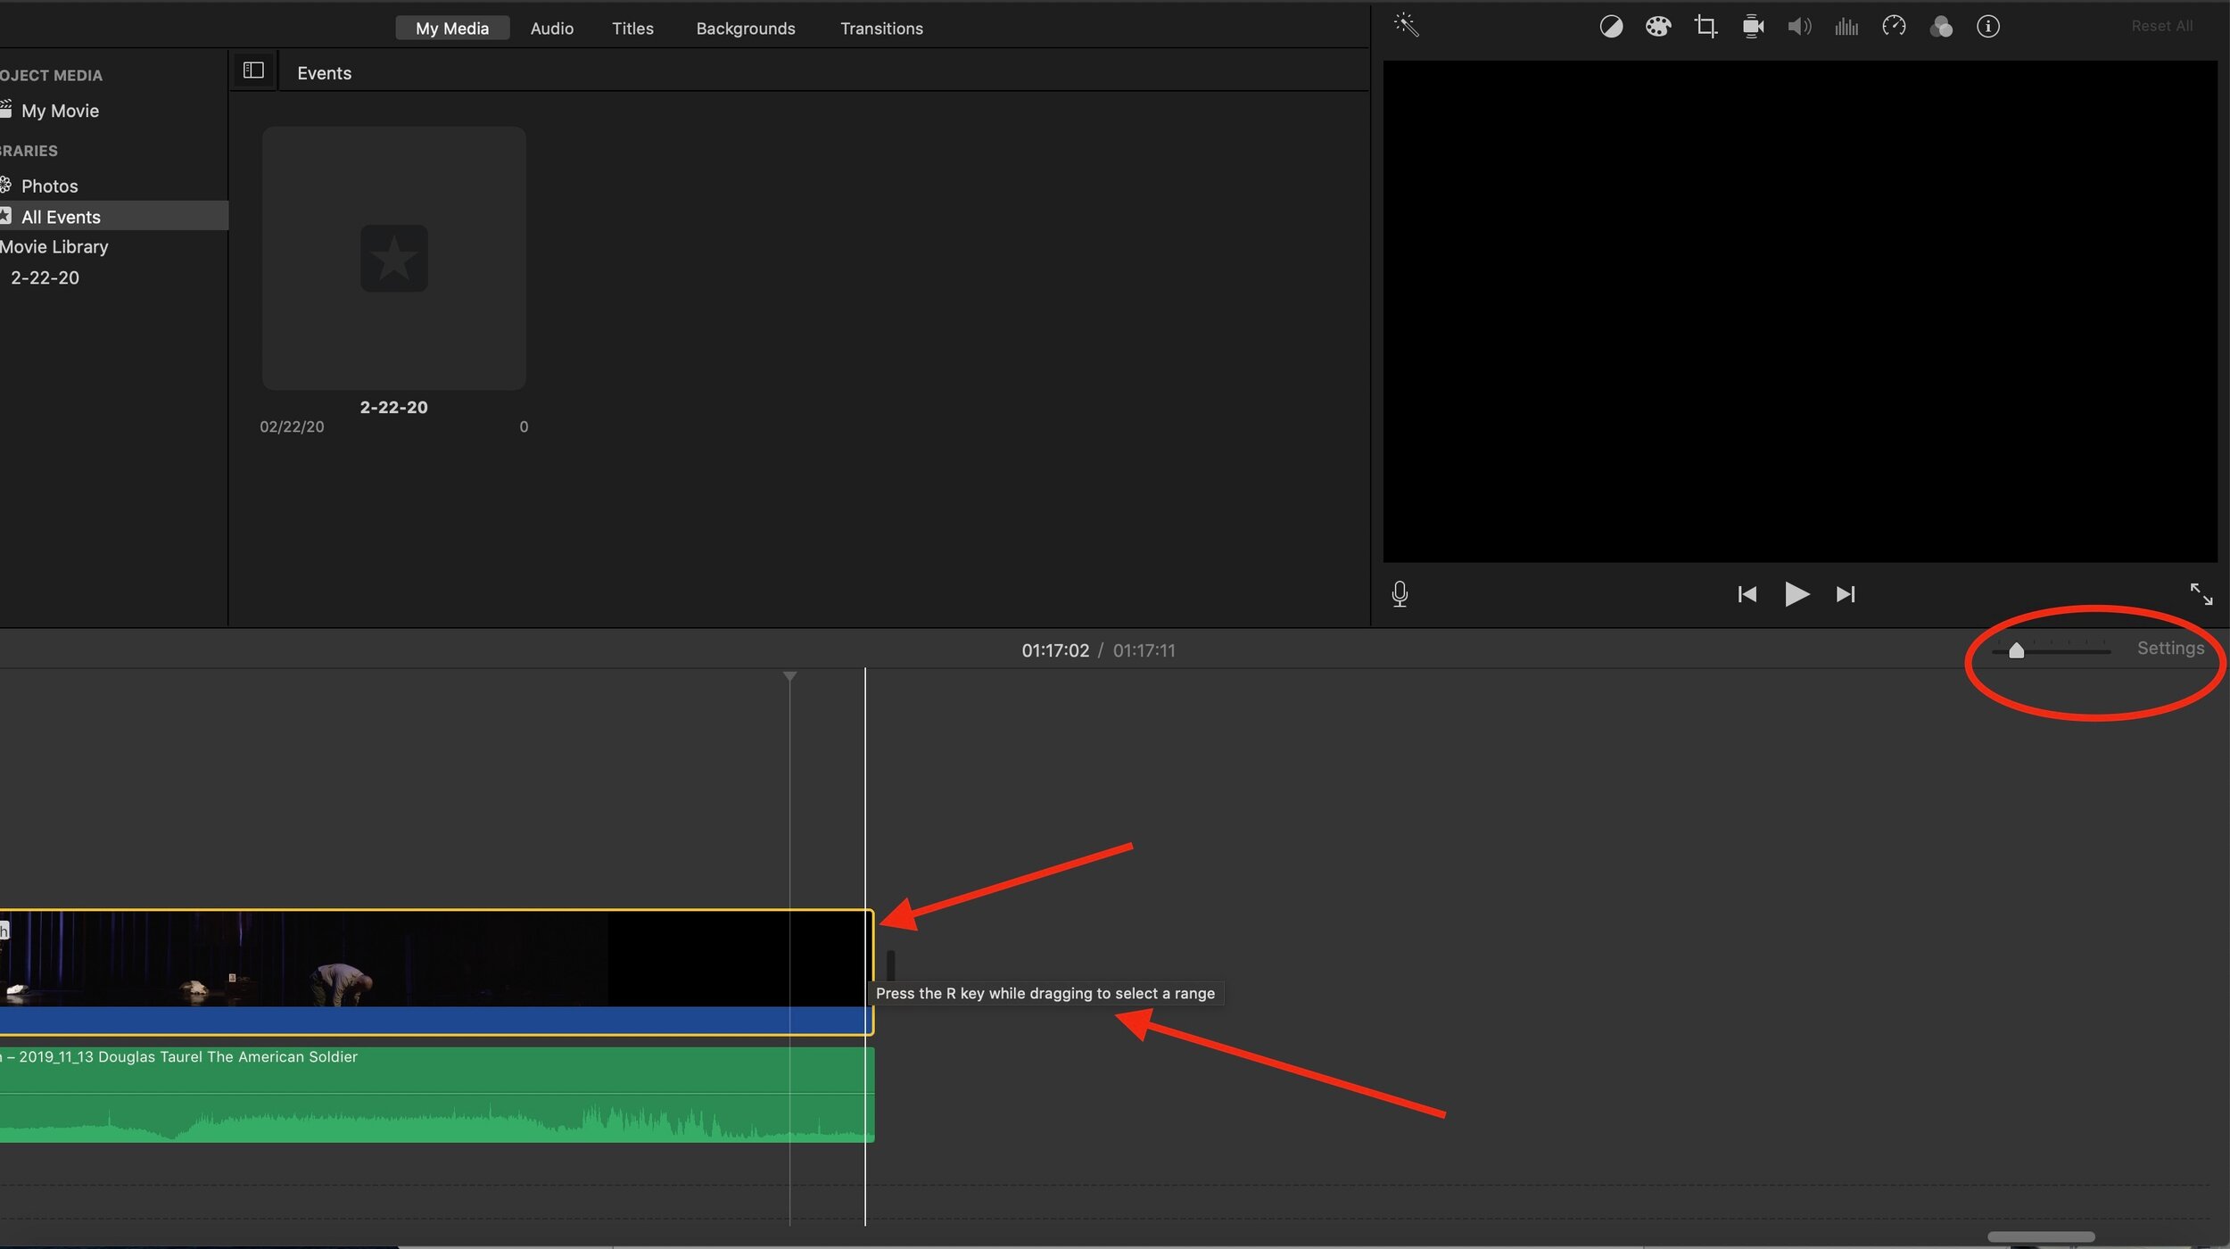The width and height of the screenshot is (2230, 1249).
Task: Click the 2-22-20 event title label
Action: click(x=393, y=407)
